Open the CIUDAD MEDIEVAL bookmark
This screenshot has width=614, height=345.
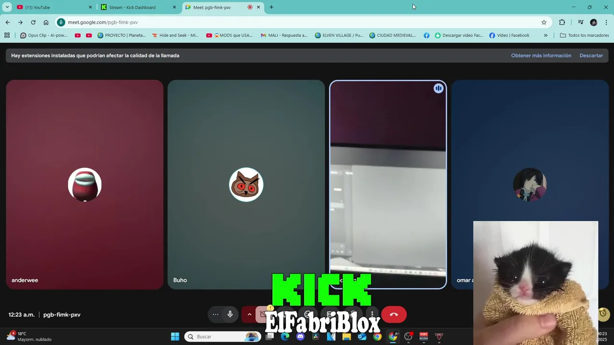tap(392, 35)
